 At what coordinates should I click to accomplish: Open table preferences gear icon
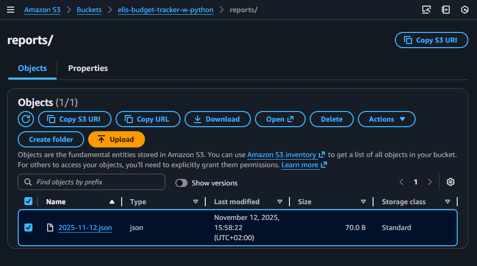[451, 182]
